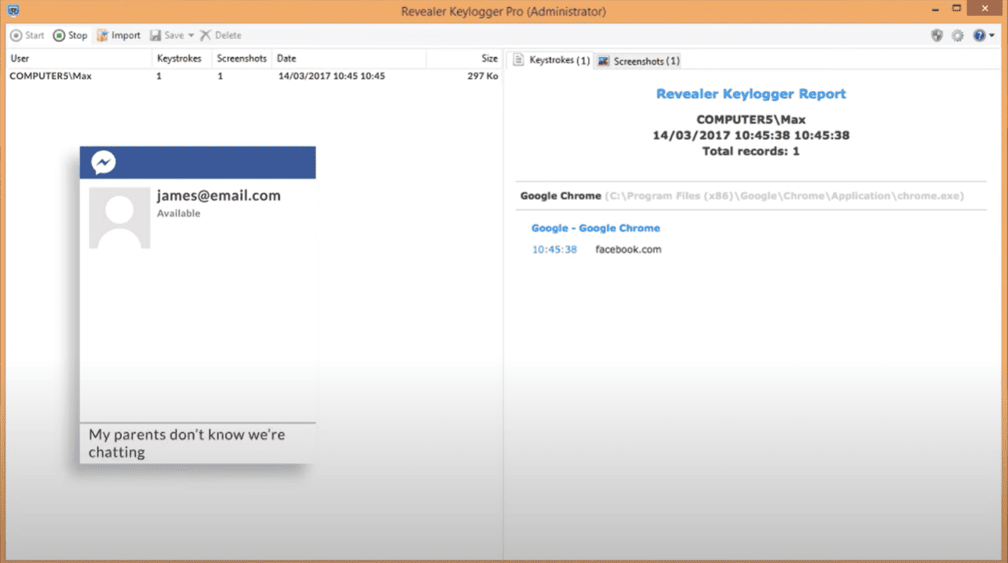The height and width of the screenshot is (563, 1008).
Task: Select the COMPUTER5\Max user row
Action: pos(52,75)
